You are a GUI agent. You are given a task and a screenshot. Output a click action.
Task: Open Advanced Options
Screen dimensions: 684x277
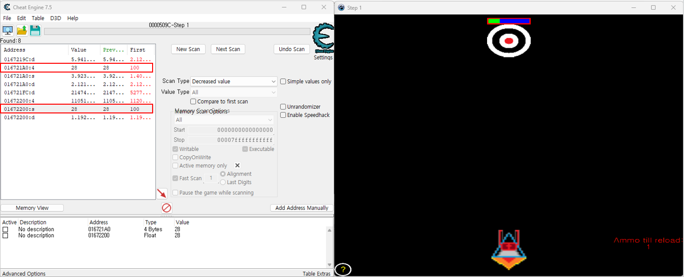24,274
